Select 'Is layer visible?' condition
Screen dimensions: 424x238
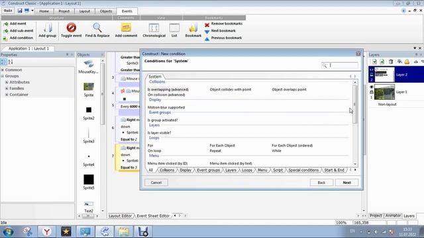(x=159, y=133)
